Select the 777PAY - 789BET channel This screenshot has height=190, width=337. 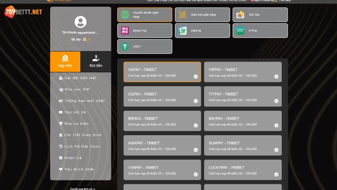tap(243, 97)
